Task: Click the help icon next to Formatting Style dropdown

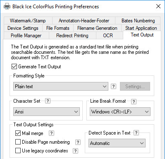Action: [x=113, y=87]
